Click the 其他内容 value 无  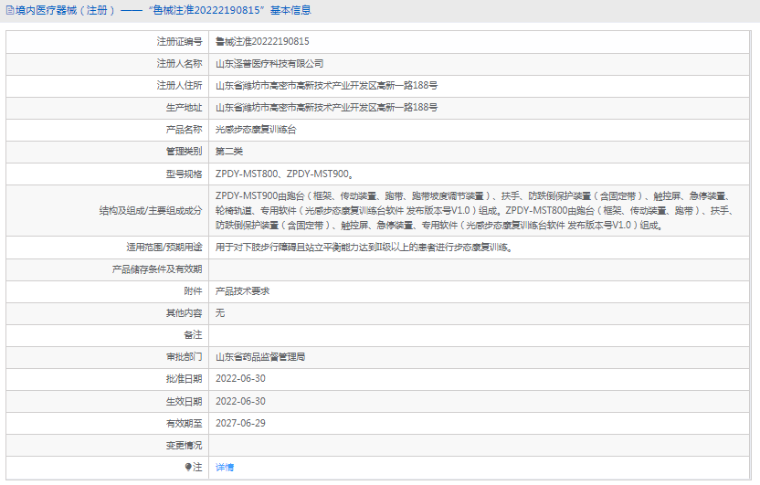[220, 313]
